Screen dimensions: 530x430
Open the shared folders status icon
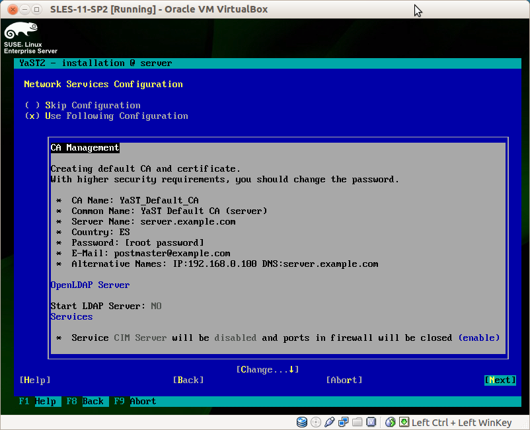point(357,422)
